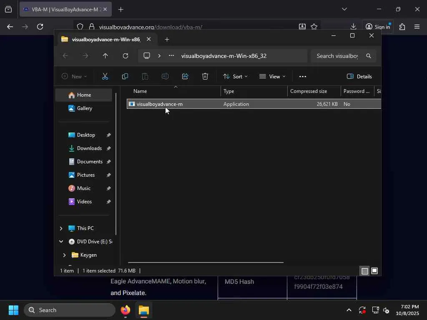Screen dimensions: 427x320
Task: Open Firefox application hamburger menu
Action: point(417,27)
